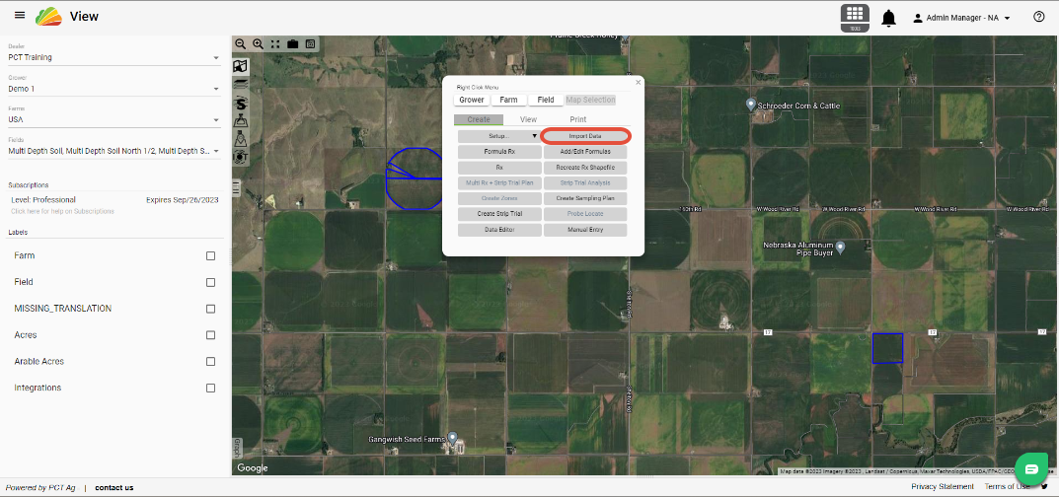Open the chat support bubble

coord(1031,469)
